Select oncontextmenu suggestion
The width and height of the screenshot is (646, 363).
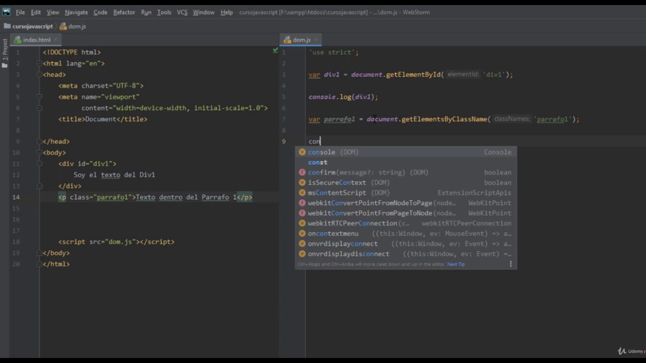tap(406, 233)
